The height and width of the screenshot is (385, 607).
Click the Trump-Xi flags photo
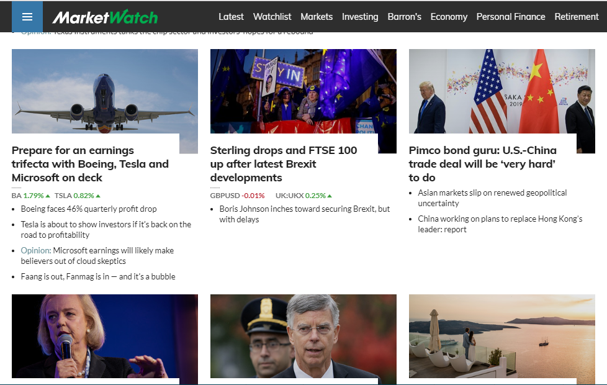coord(501,92)
